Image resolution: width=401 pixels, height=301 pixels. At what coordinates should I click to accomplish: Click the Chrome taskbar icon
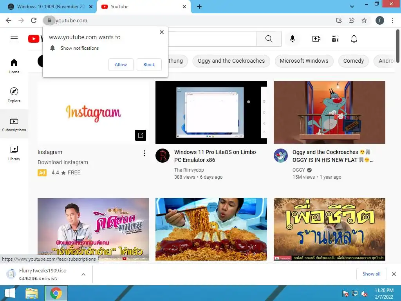pos(56,293)
